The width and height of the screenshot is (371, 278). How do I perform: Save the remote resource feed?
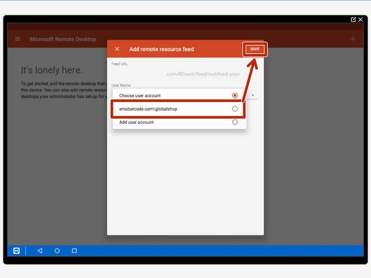255,49
